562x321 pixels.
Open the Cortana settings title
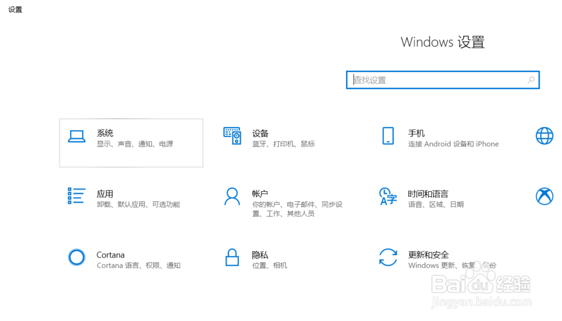click(x=110, y=255)
